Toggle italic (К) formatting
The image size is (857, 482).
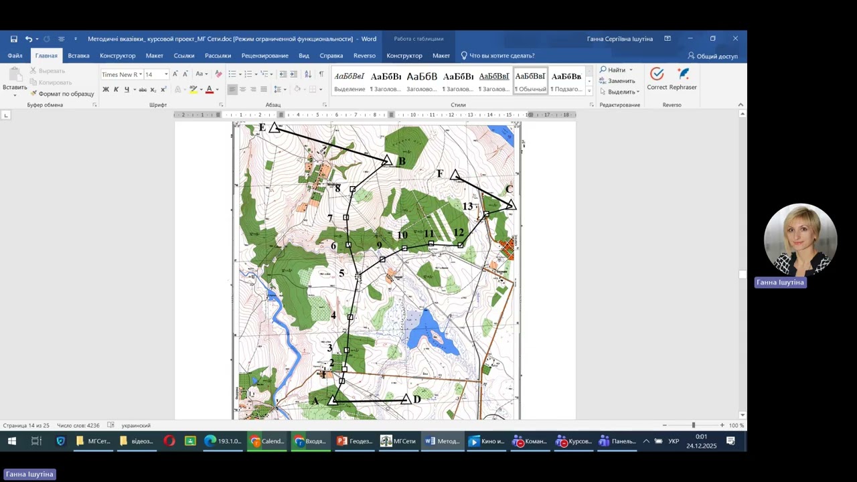click(116, 90)
